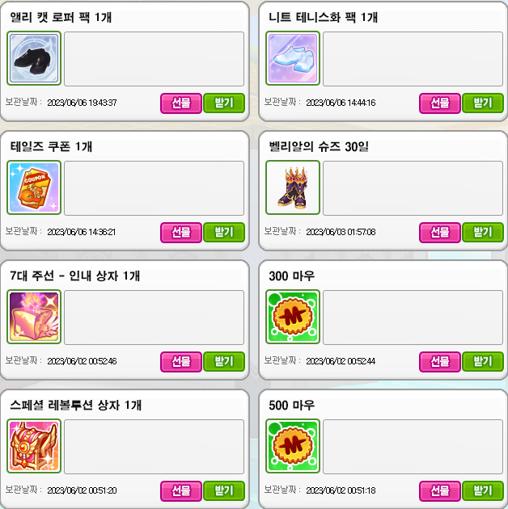Gift the 테일즈 쿠폰 with 선물 button

pyautogui.click(x=181, y=233)
